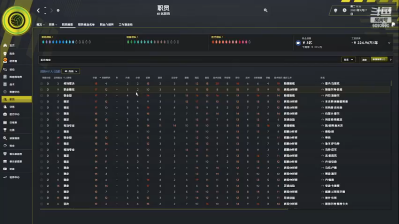
Task: Click the -¥ 224.96万/年 wage budget value
Action: pos(365,43)
